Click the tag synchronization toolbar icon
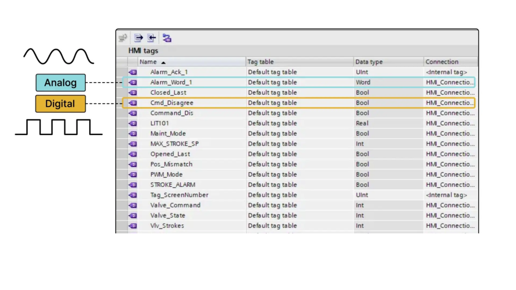Screen dimensions: 516x290 pyautogui.click(x=167, y=38)
